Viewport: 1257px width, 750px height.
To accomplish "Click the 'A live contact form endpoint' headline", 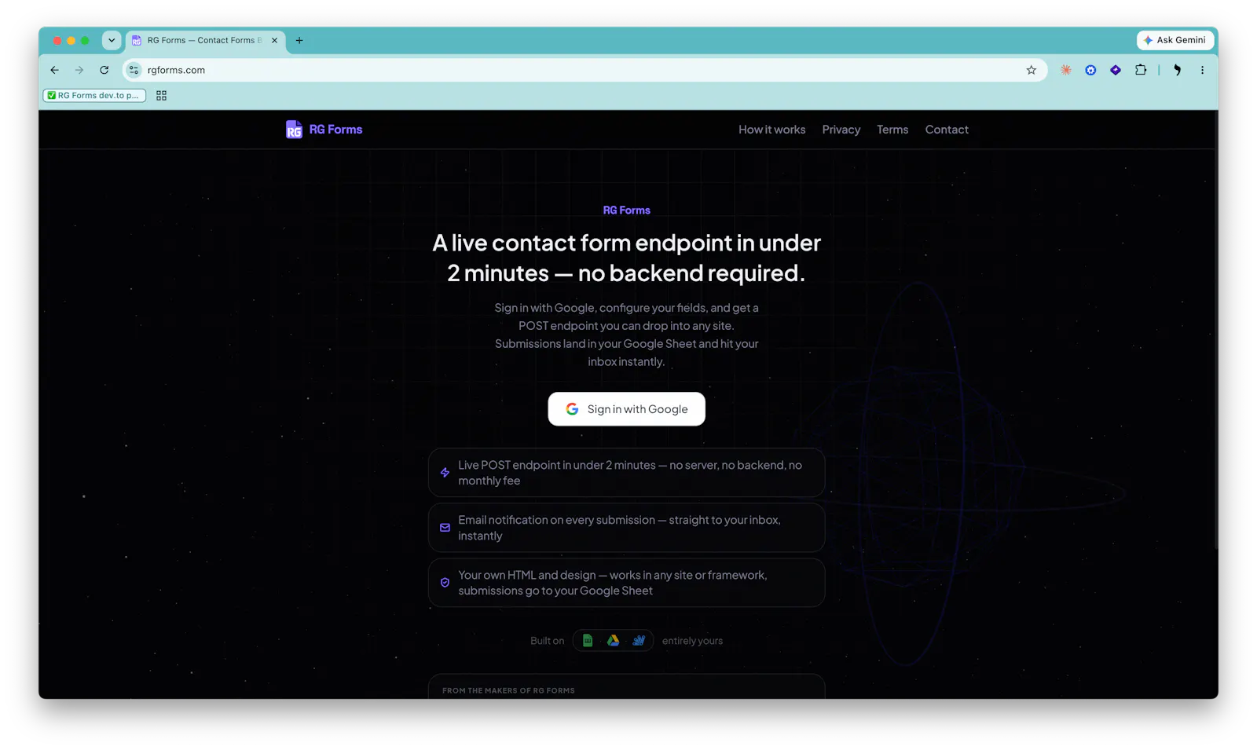I will [626, 258].
